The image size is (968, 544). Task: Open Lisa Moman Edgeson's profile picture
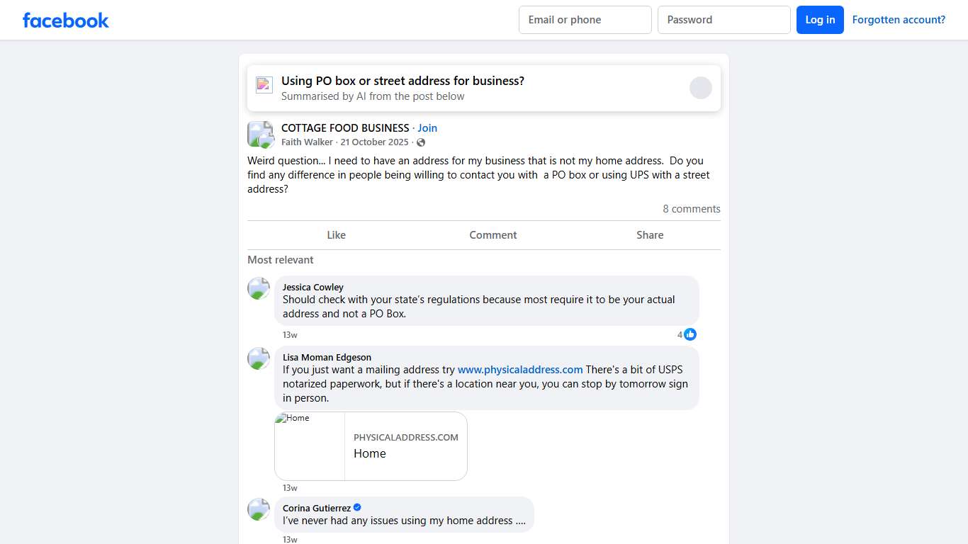[259, 358]
